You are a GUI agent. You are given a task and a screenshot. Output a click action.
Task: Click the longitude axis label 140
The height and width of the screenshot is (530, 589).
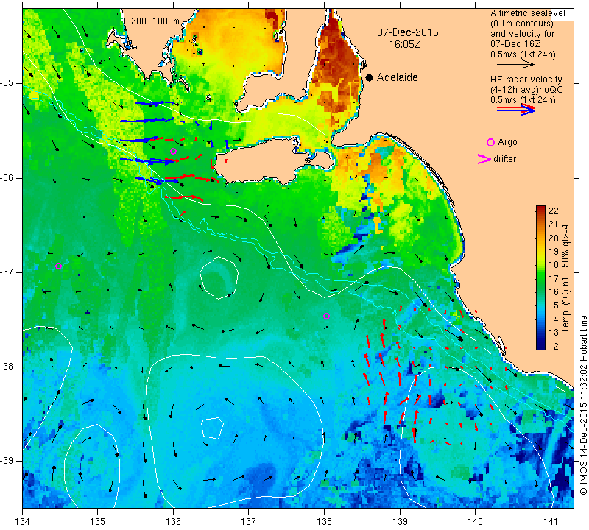click(x=475, y=522)
